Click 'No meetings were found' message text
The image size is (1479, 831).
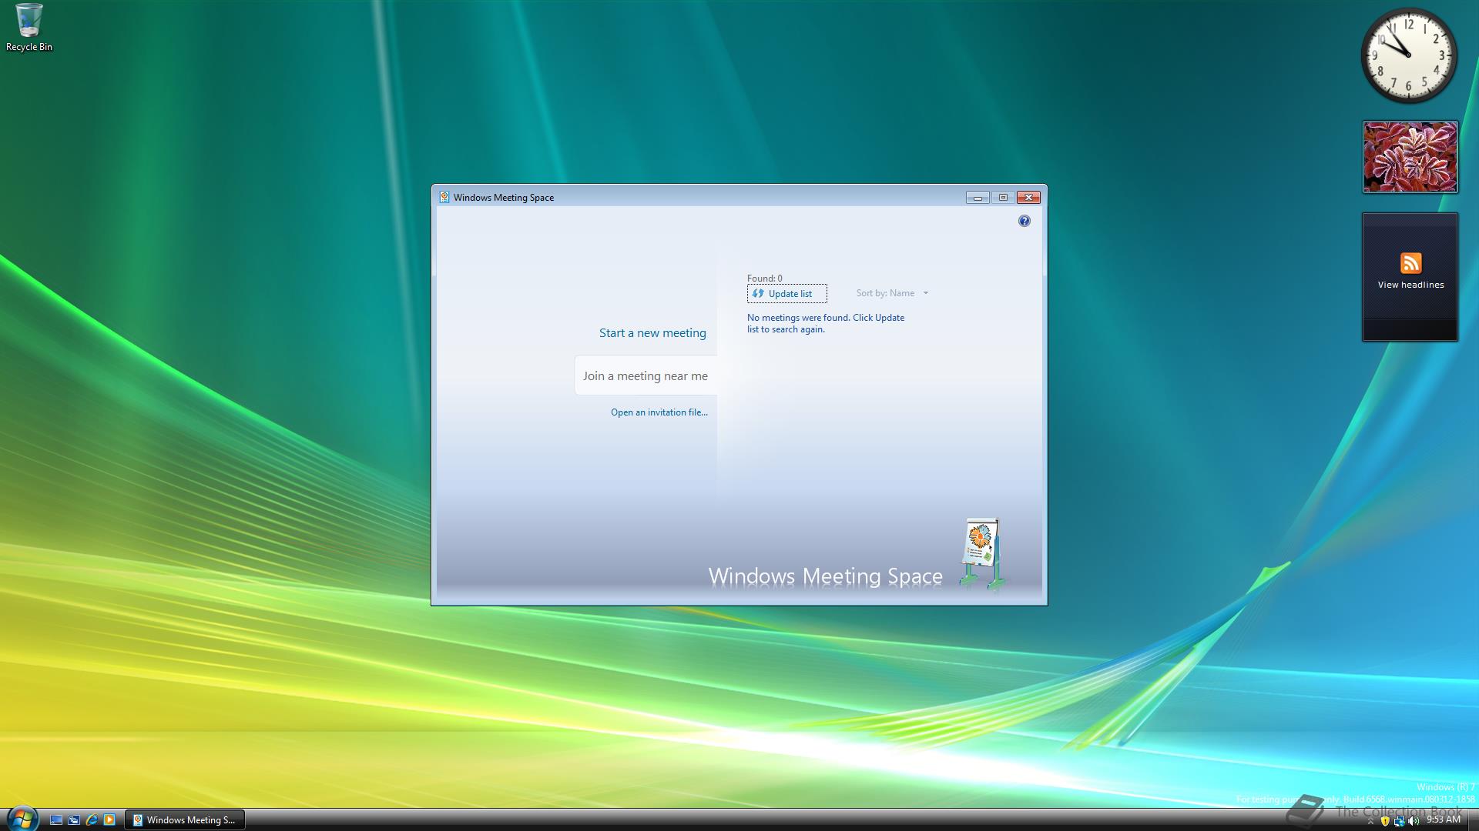tap(826, 323)
